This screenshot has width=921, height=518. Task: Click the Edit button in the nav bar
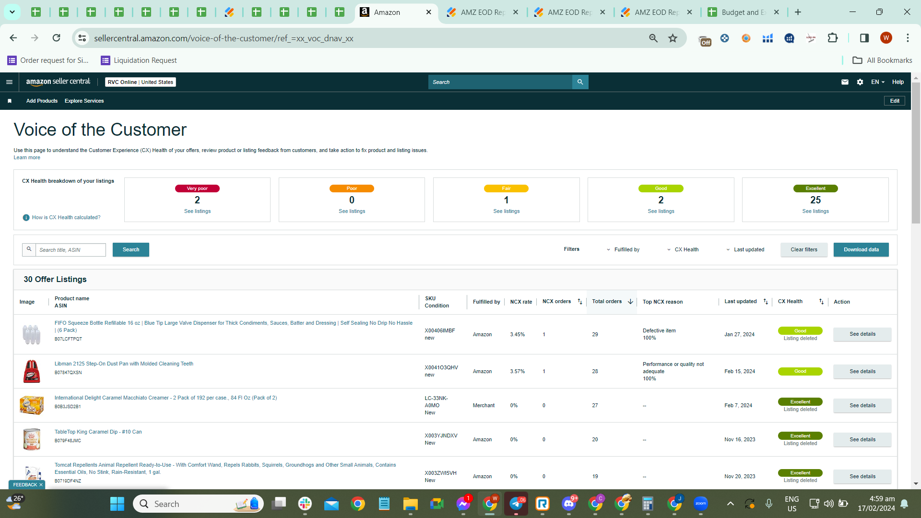895,101
